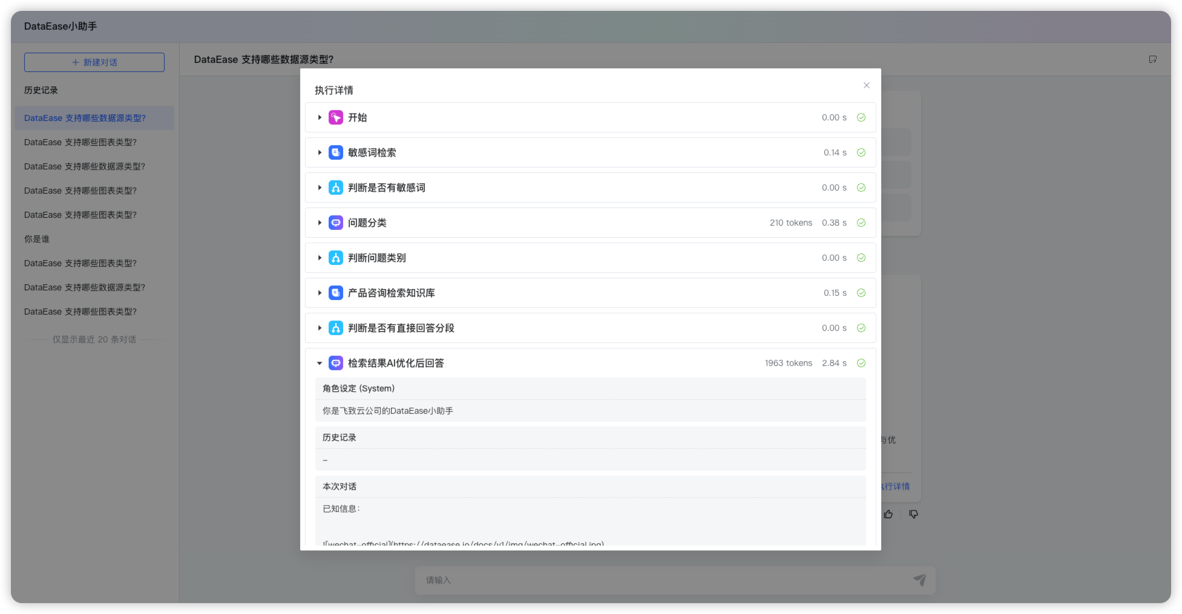The width and height of the screenshot is (1182, 614).
Task: Toggle the thumbs down feedback icon
Action: point(914,514)
